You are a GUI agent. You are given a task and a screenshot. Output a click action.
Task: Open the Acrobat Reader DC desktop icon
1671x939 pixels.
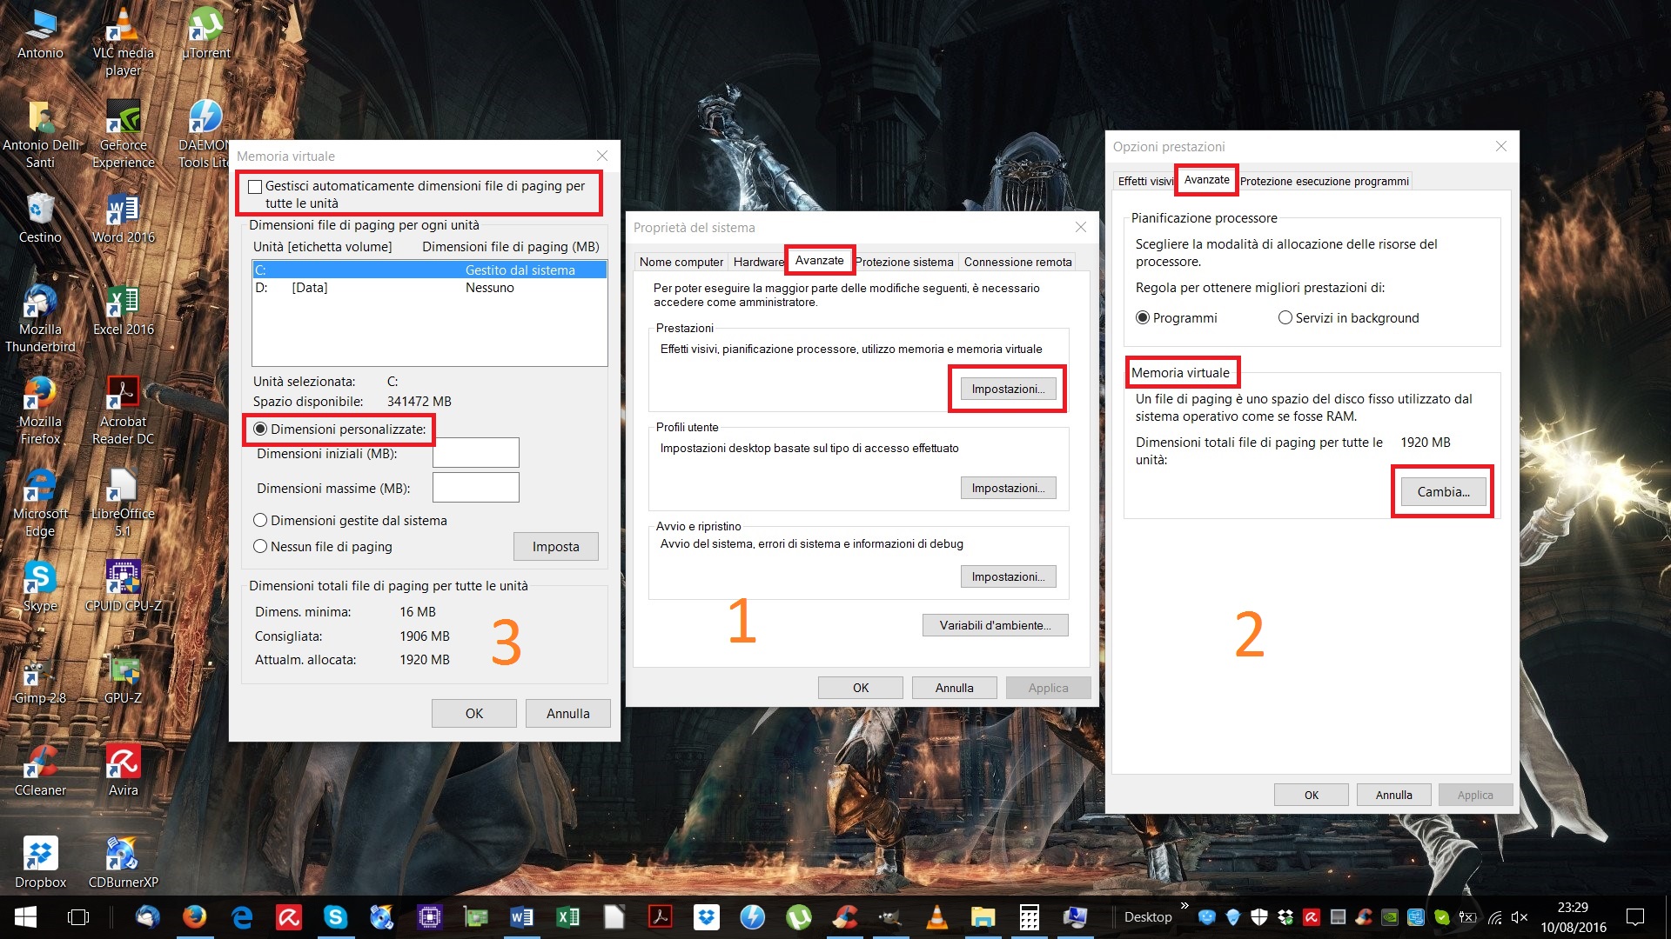(x=123, y=410)
